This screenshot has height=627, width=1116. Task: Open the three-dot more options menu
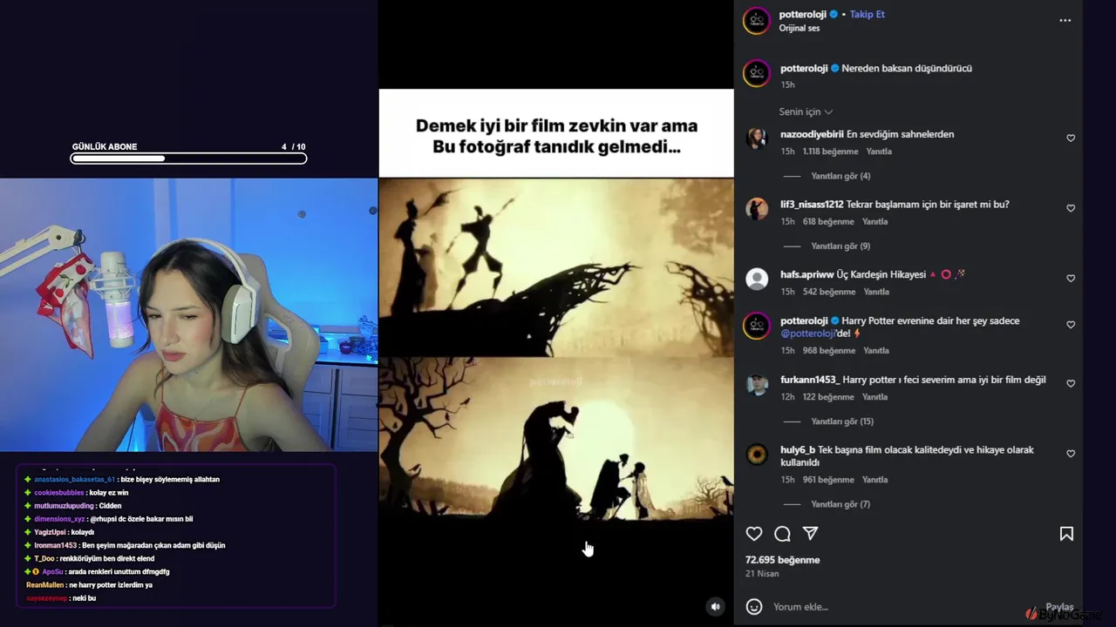pyautogui.click(x=1065, y=20)
